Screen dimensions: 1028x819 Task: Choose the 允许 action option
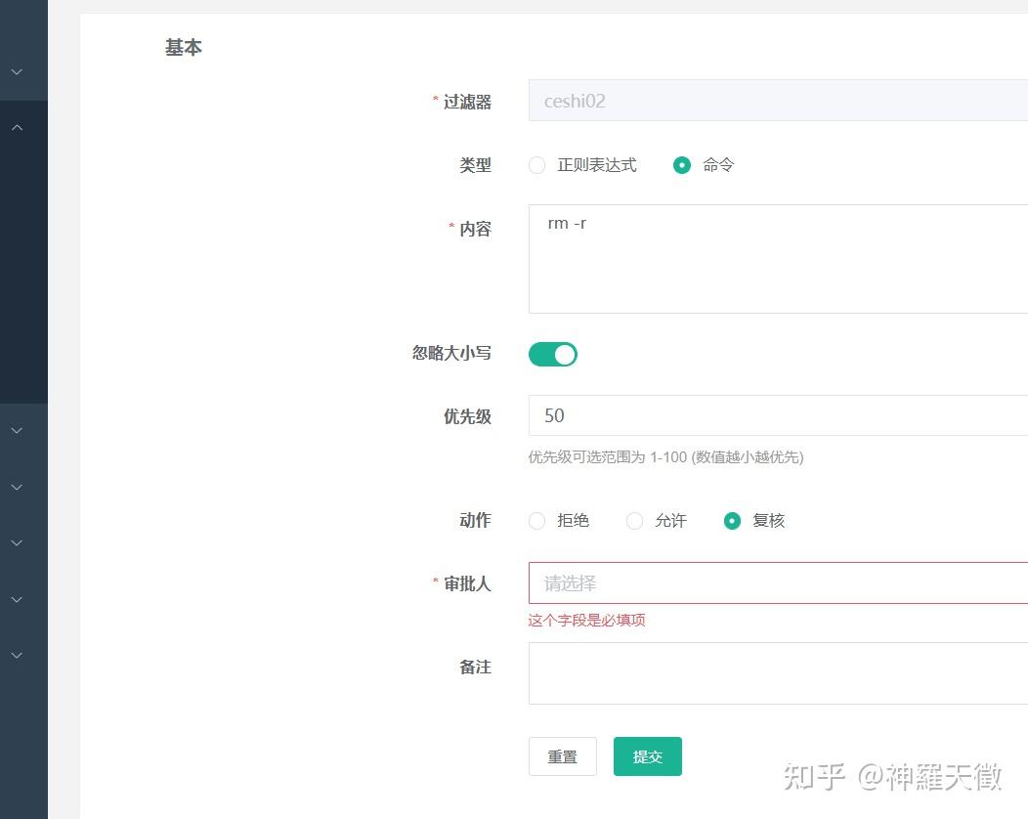[x=634, y=521]
